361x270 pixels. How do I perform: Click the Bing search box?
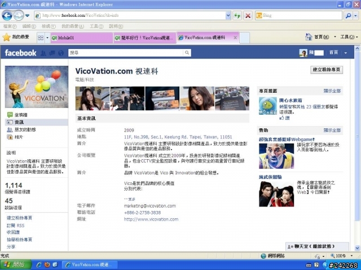[x=298, y=16]
